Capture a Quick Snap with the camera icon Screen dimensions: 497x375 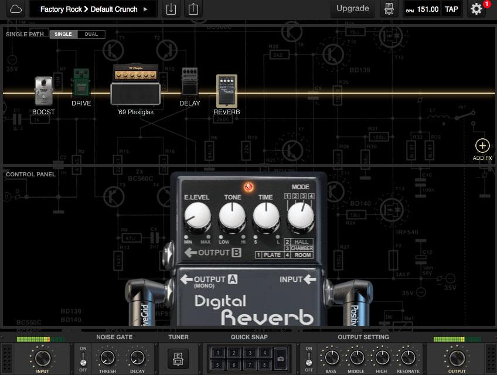281,358
